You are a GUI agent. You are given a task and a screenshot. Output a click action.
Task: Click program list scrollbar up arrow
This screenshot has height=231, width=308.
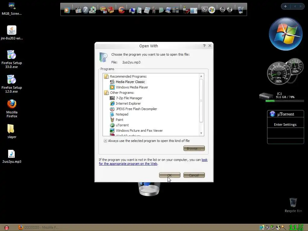click(x=201, y=76)
